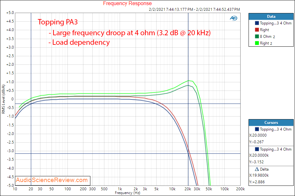Click the 'Delta' label in Cursors panel
Screen dimensions: 295x196
(264, 169)
